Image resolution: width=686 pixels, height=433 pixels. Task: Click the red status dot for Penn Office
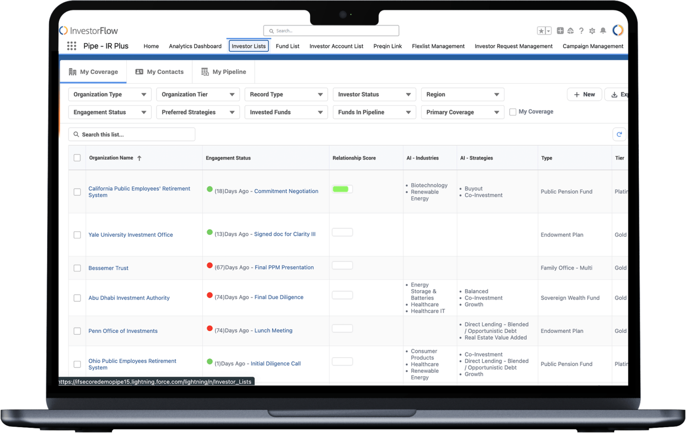point(209,328)
